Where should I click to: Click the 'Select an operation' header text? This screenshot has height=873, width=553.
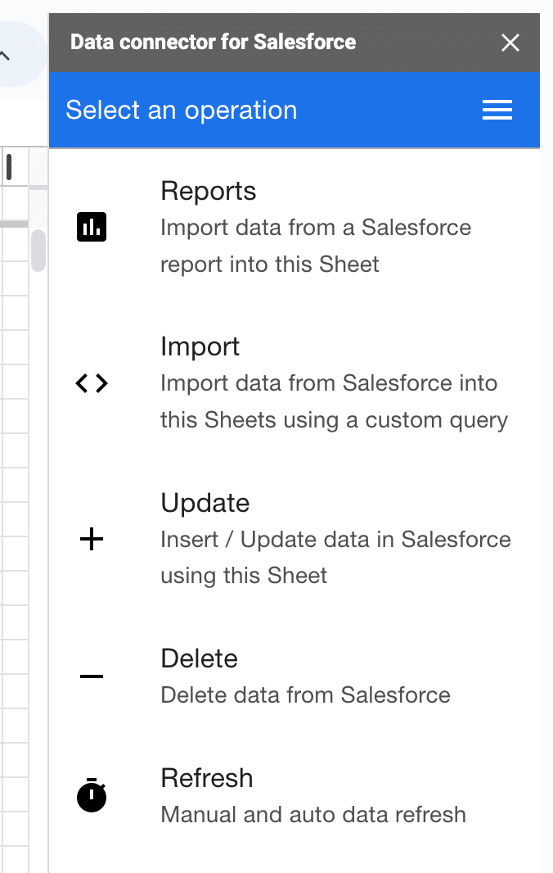pyautogui.click(x=182, y=111)
